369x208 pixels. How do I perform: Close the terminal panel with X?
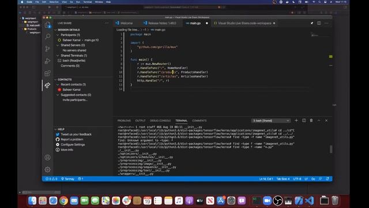(326, 121)
